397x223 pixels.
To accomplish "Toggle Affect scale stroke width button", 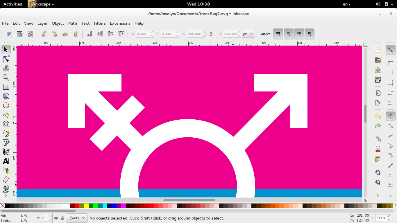I will (x=278, y=34).
